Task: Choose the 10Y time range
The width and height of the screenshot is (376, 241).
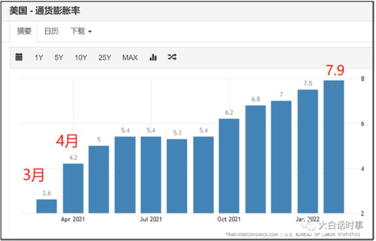Action: coord(81,58)
